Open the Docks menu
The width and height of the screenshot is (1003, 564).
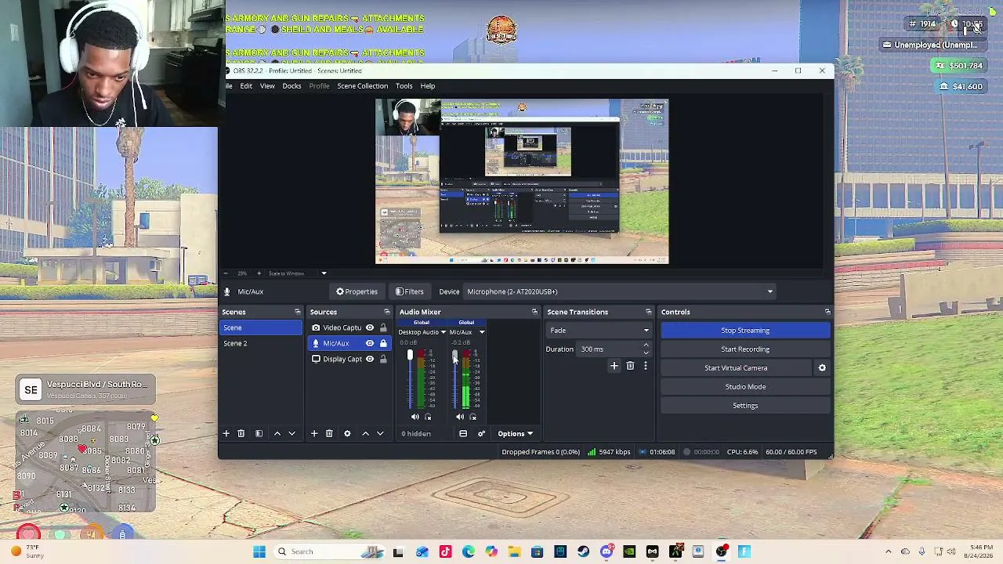pyautogui.click(x=291, y=86)
